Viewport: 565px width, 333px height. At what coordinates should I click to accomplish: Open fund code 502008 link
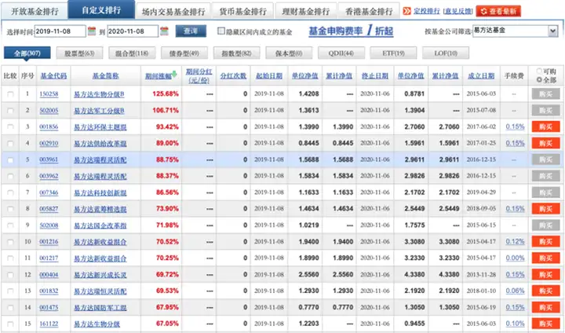[49, 225]
